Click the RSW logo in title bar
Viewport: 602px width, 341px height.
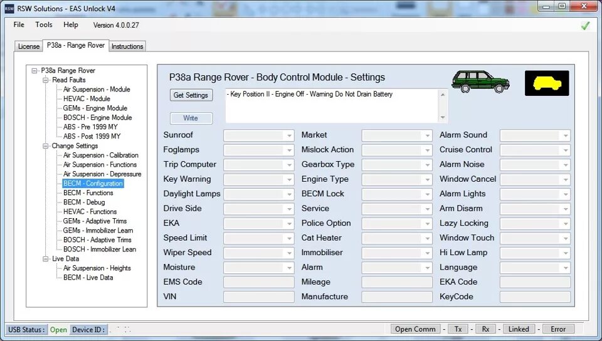(x=9, y=8)
